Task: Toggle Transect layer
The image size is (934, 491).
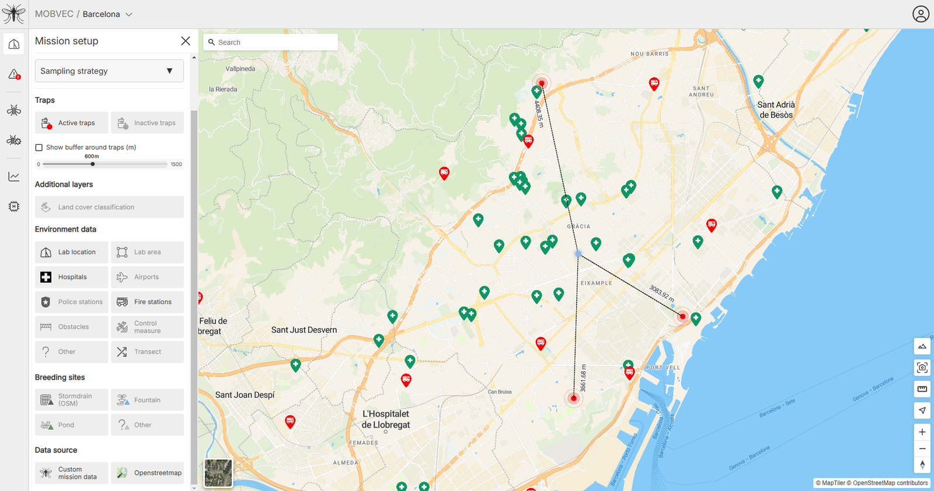Action: pos(147,351)
